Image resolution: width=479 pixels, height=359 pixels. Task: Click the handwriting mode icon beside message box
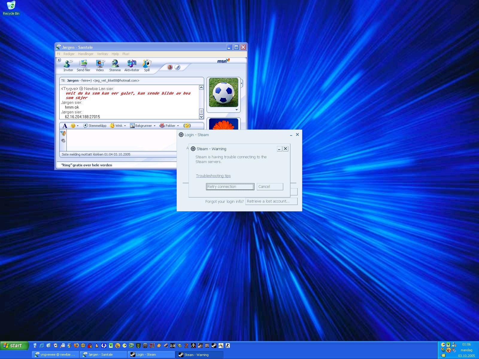[63, 133]
